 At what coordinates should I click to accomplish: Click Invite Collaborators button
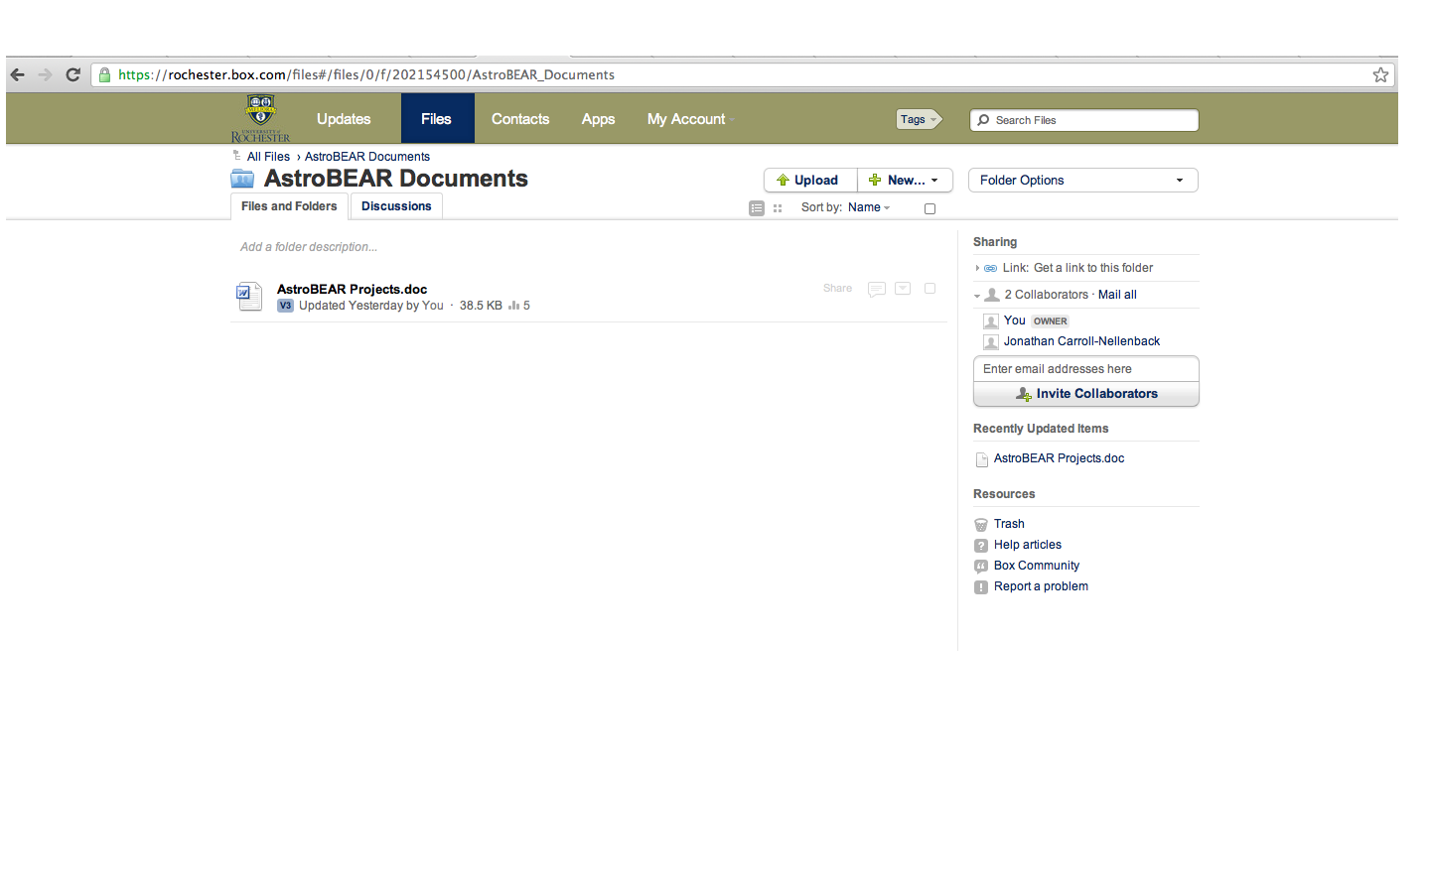tap(1086, 394)
